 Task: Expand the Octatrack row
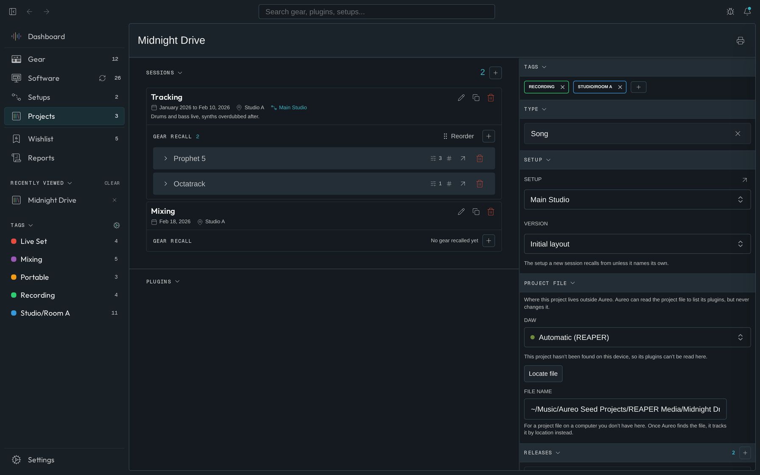(165, 184)
